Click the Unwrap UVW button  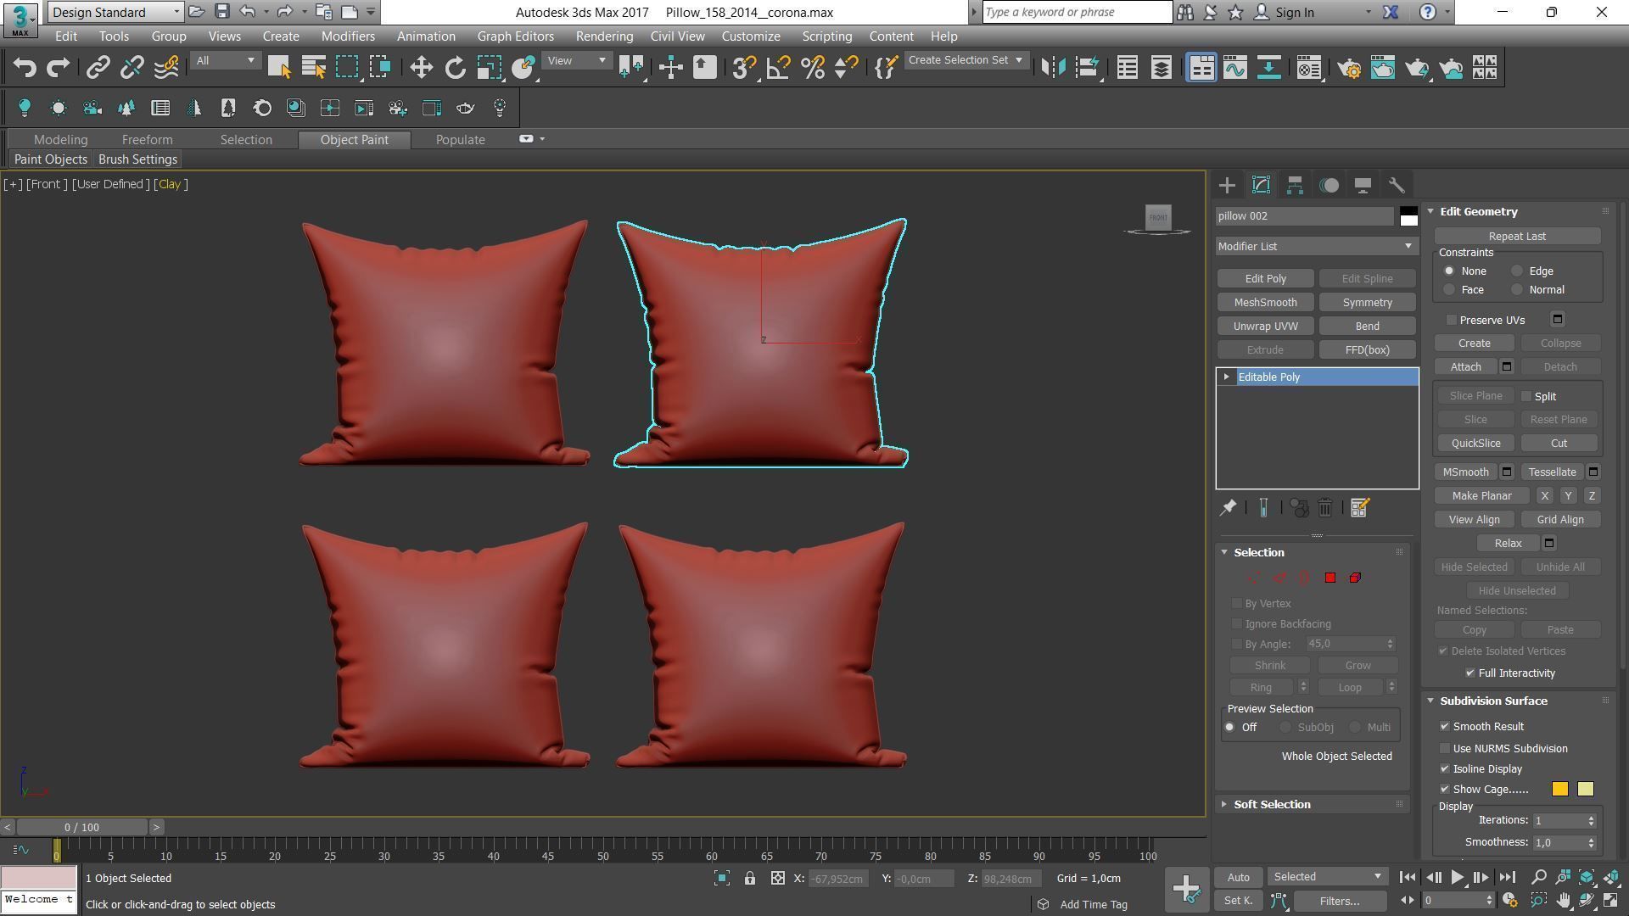(x=1265, y=327)
